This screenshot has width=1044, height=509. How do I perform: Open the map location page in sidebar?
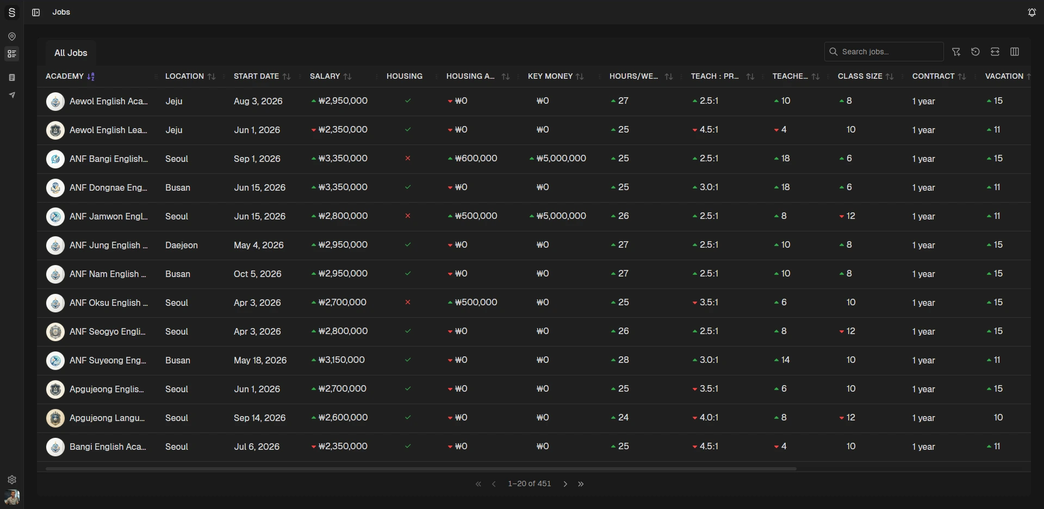pos(12,36)
